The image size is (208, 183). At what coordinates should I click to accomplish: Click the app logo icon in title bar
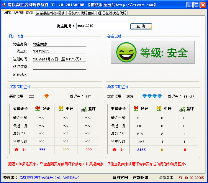pos(4,5)
